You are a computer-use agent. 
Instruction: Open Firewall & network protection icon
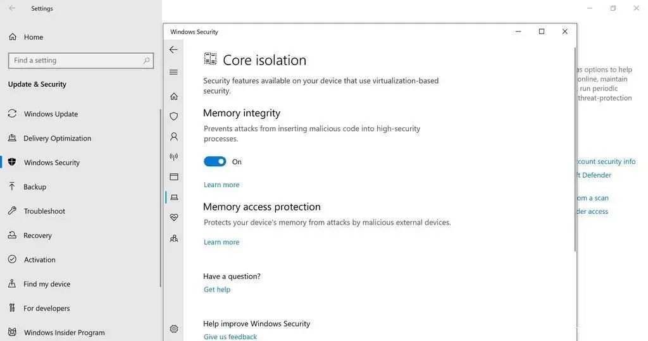[x=174, y=157]
